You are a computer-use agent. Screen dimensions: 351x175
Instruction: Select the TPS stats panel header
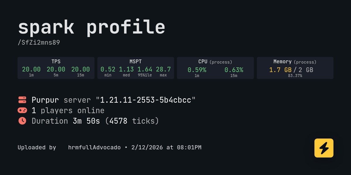[x=56, y=62]
